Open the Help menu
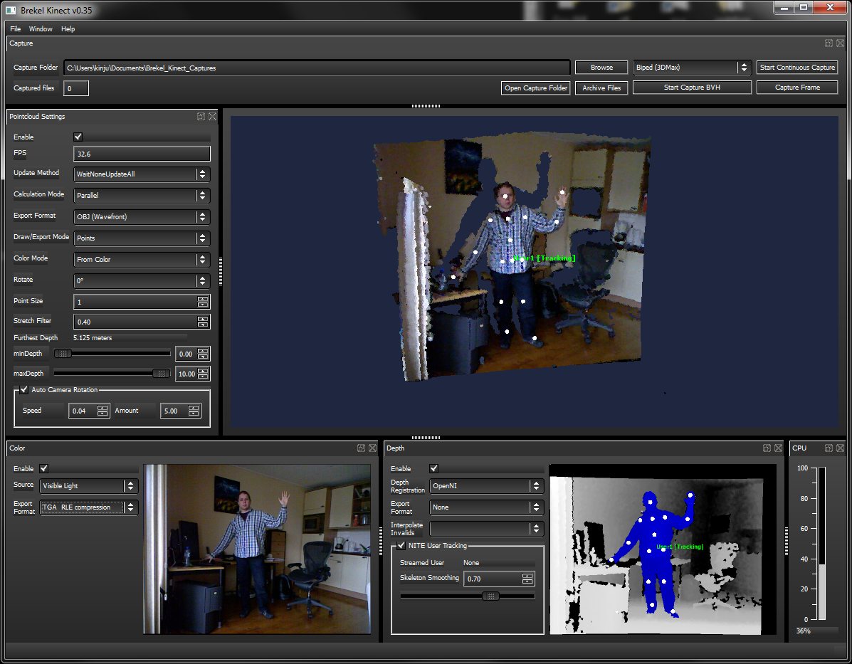852x664 pixels. click(x=68, y=28)
